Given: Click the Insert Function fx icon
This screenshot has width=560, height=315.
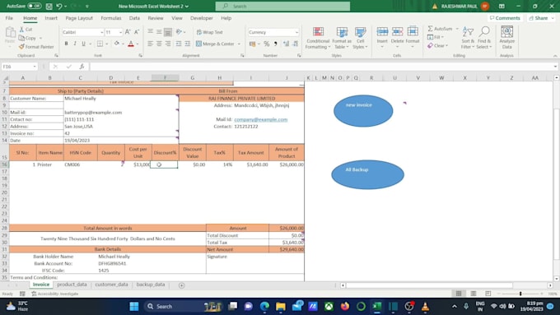Looking at the screenshot, I should tap(82, 67).
